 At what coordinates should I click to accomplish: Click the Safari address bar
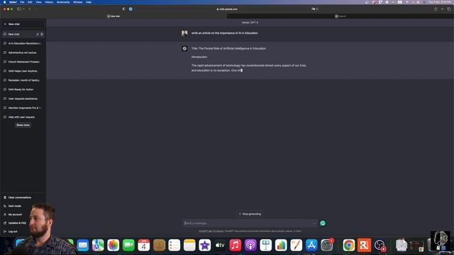pos(227,9)
